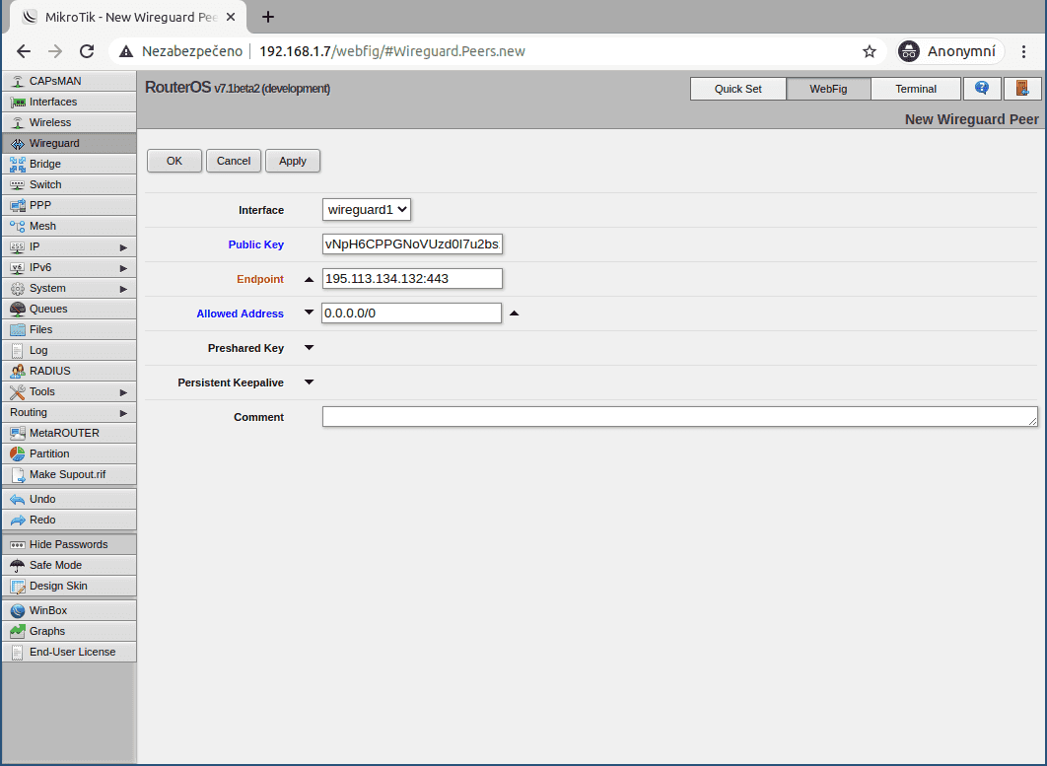Click the help question mark icon

pyautogui.click(x=982, y=88)
